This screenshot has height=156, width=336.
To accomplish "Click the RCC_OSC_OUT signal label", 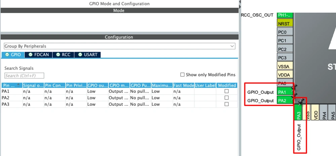I will 257,15.
